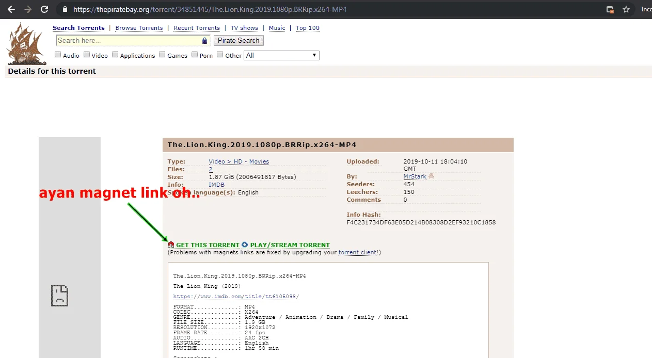Reload the page with refresh icon
Viewport: 652px width, 358px height.
(x=44, y=9)
